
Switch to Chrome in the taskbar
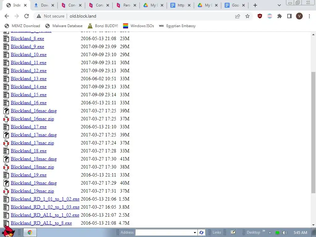click(x=30, y=232)
